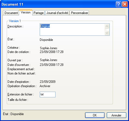The width and height of the screenshot is (129, 121).
Task: Click the status text État : Disponible
Action: [13, 114]
